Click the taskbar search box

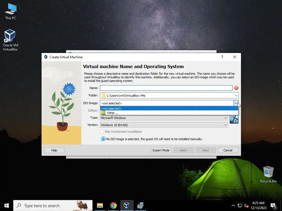53,206
